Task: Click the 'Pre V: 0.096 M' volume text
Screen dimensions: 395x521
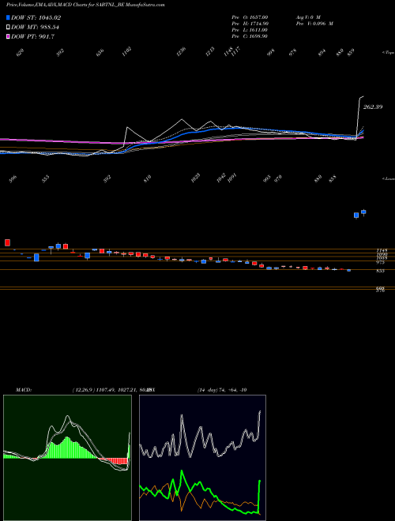Action: tap(314, 24)
